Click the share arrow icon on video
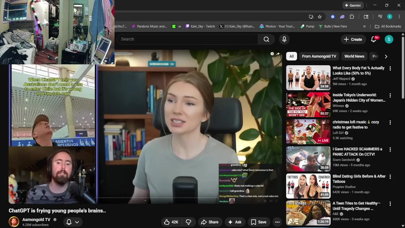 [x=278, y=54]
